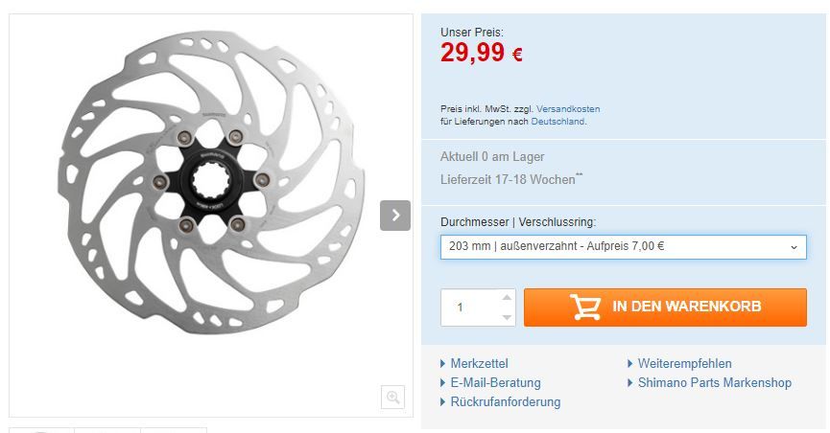Click the dropdown chevron for diameter selection

pos(794,247)
